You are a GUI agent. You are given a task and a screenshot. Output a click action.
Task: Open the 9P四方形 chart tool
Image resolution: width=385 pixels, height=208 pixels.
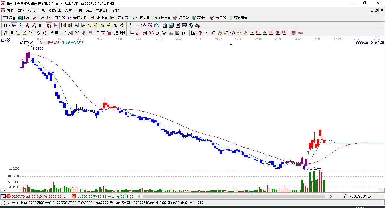77,18
